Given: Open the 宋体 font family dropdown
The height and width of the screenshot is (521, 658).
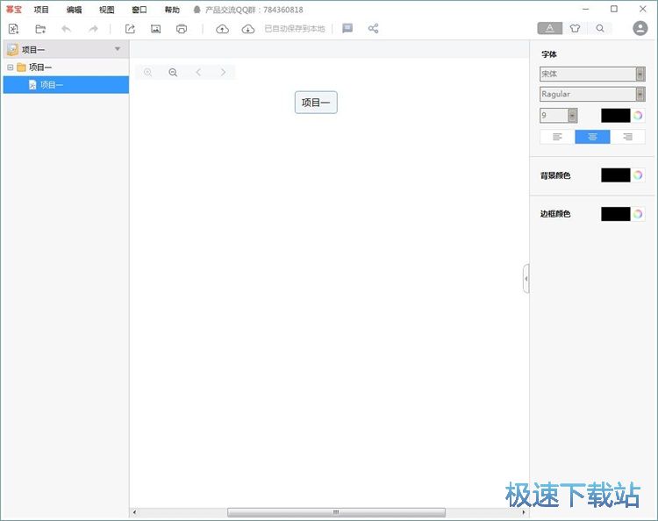Looking at the screenshot, I should (x=592, y=74).
